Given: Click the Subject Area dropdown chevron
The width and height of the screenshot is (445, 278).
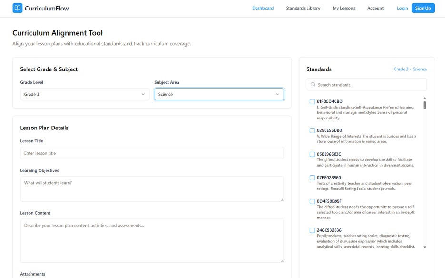Looking at the screenshot, I should [277, 94].
